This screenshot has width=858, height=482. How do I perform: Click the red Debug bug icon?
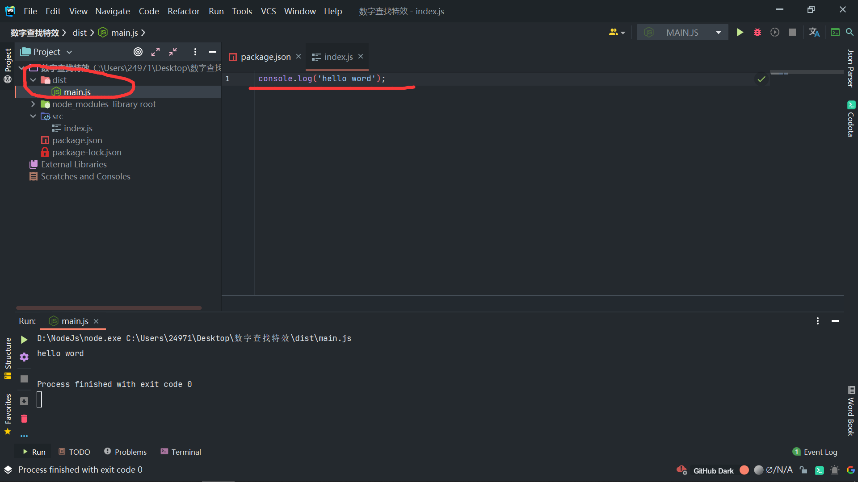(x=757, y=32)
